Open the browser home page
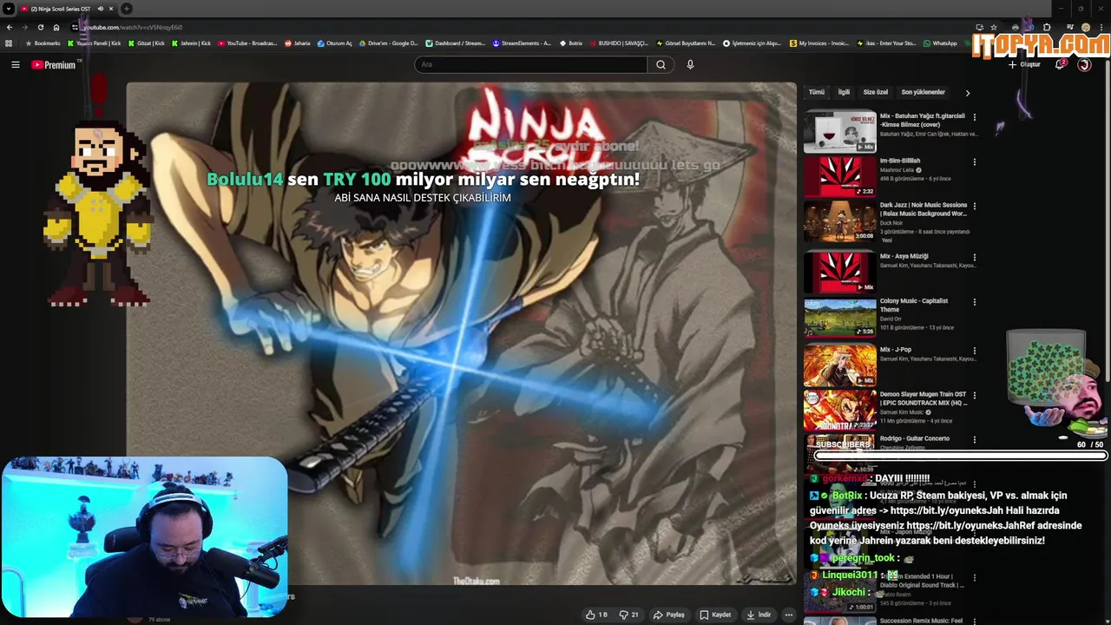The height and width of the screenshot is (625, 1111). 56,27
